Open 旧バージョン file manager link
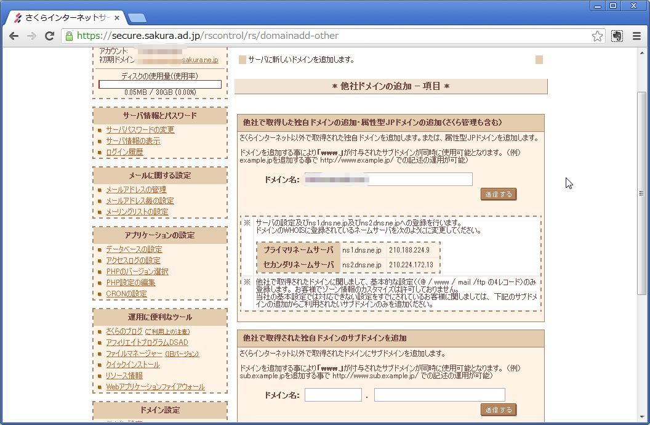650x425 pixels. (182, 354)
